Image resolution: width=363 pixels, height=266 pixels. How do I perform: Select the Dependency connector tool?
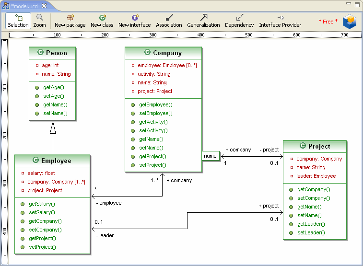[239, 21]
